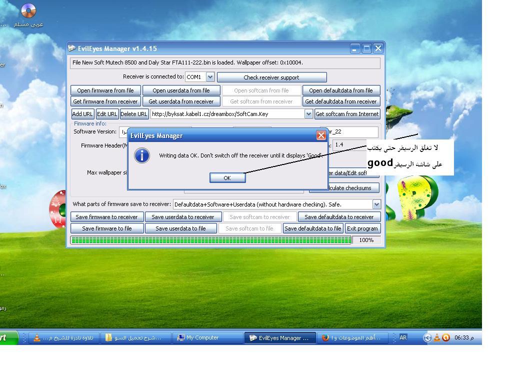Viewport: 512px width, 384px height.
Task: Click Open userdata from file
Action: tap(181, 90)
